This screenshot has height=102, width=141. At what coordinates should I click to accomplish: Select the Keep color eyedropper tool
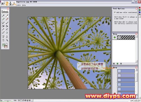coord(3,16)
